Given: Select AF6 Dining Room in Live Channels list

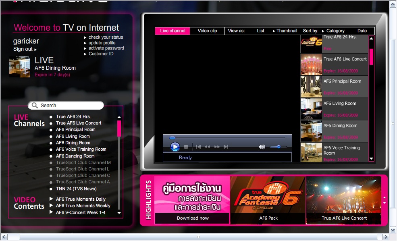Looking at the screenshot, I should 73,143.
